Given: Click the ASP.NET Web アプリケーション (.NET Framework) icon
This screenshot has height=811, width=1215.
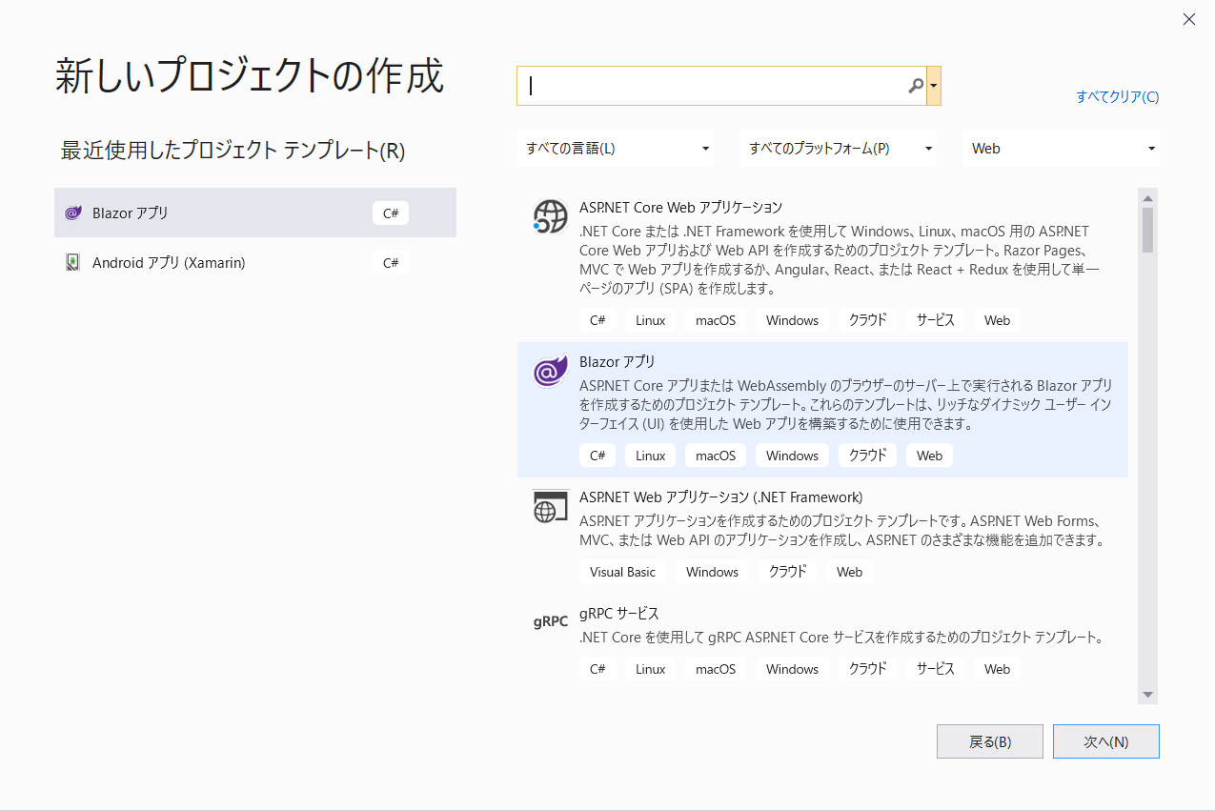Looking at the screenshot, I should coord(550,506).
